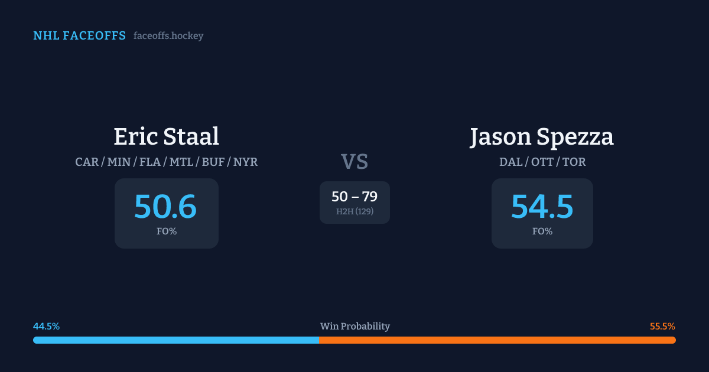
Task: Click the far right end of the orange bar
Action: pyautogui.click(x=674, y=340)
